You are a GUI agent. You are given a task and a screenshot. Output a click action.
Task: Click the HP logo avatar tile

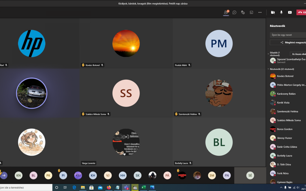(x=32, y=44)
